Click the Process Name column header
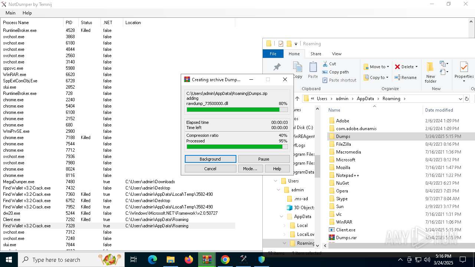475x267 pixels. coord(32,23)
